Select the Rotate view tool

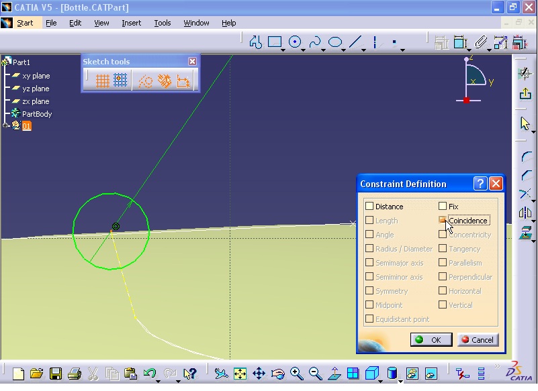pos(278,374)
